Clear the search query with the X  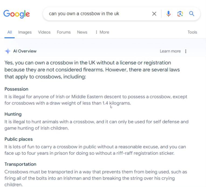click(x=154, y=14)
